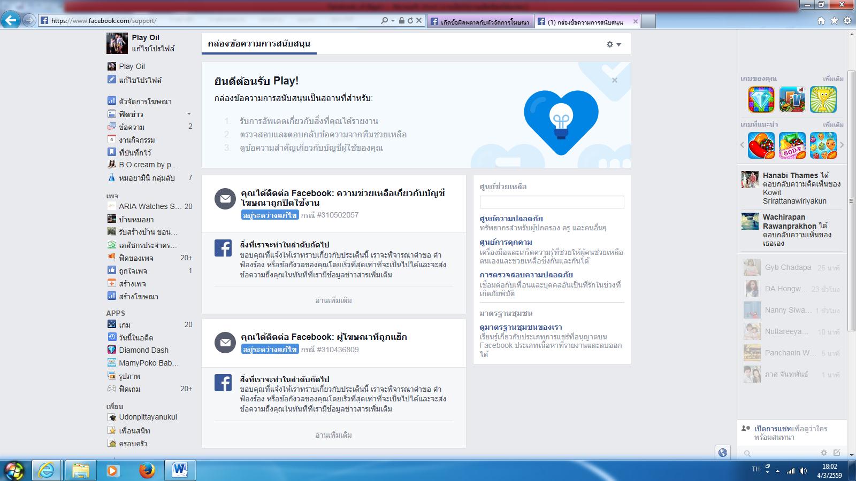This screenshot has width=856, height=481.
Task: Click the globe icon near chat
Action: 723,453
